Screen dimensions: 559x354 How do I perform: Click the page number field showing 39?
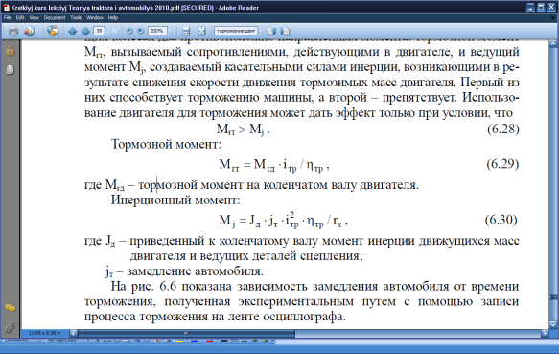(99, 31)
